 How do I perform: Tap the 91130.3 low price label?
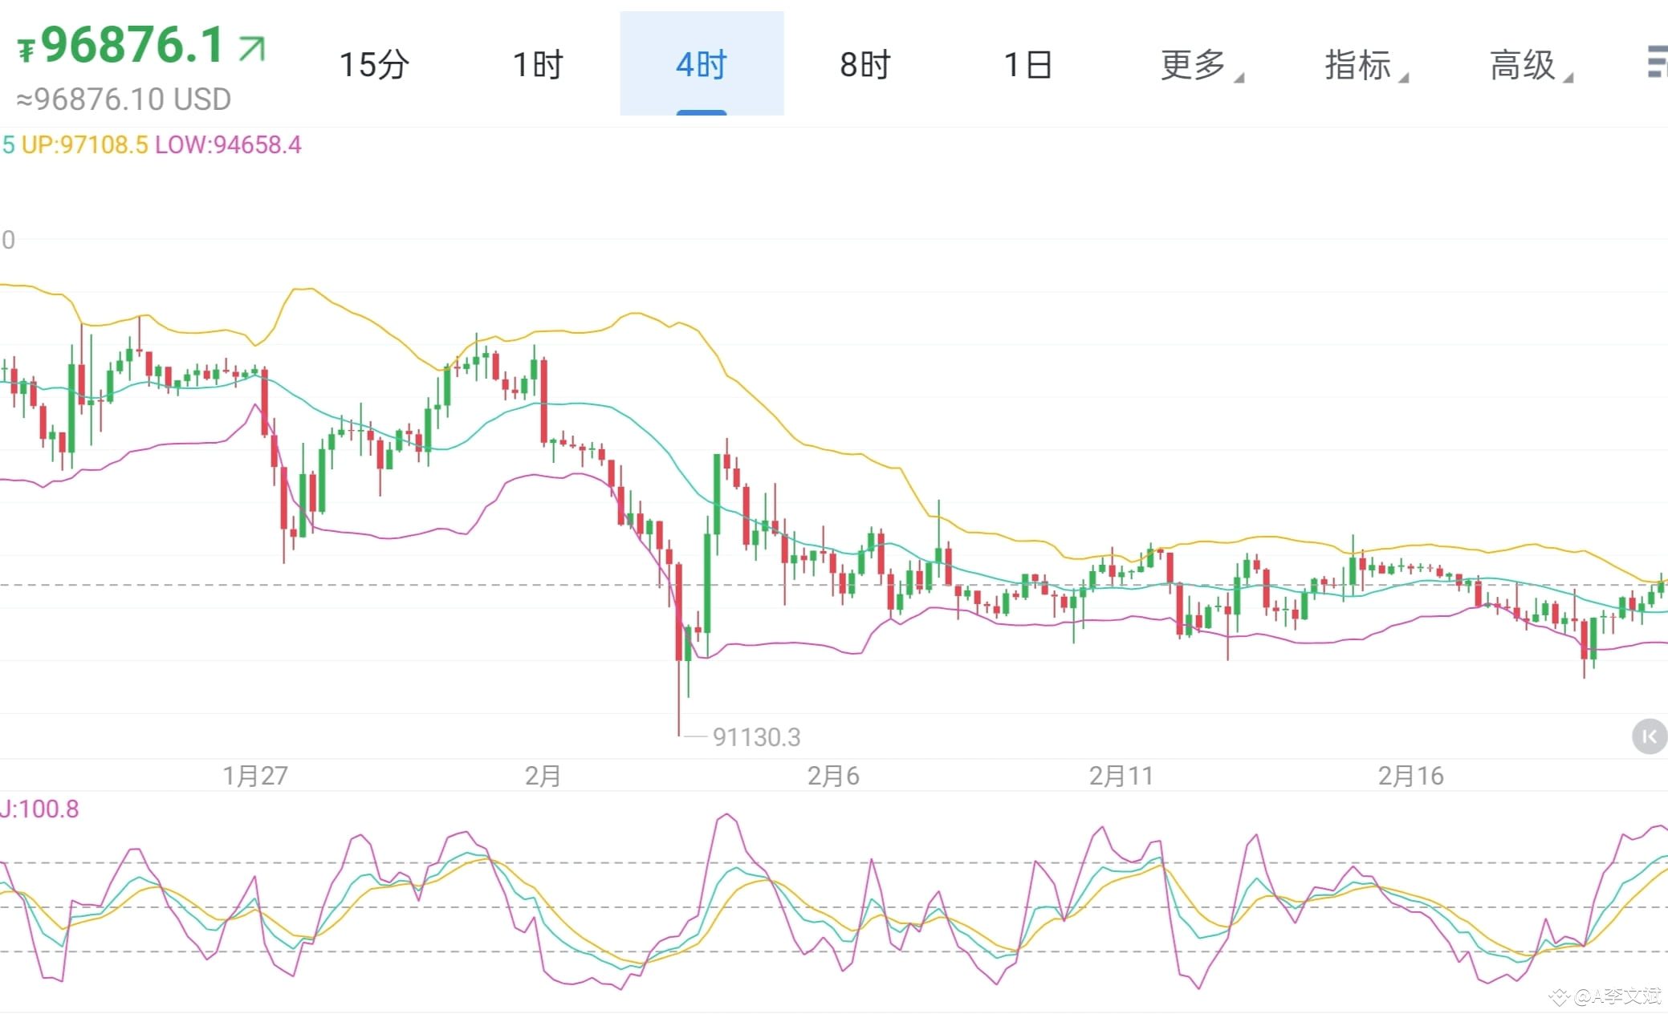click(x=756, y=736)
